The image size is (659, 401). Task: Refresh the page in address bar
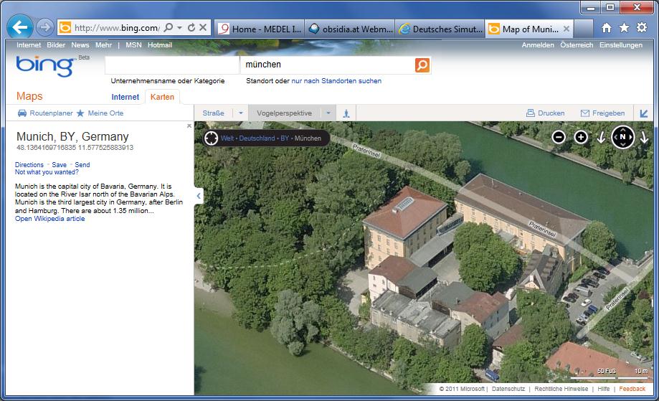point(191,28)
